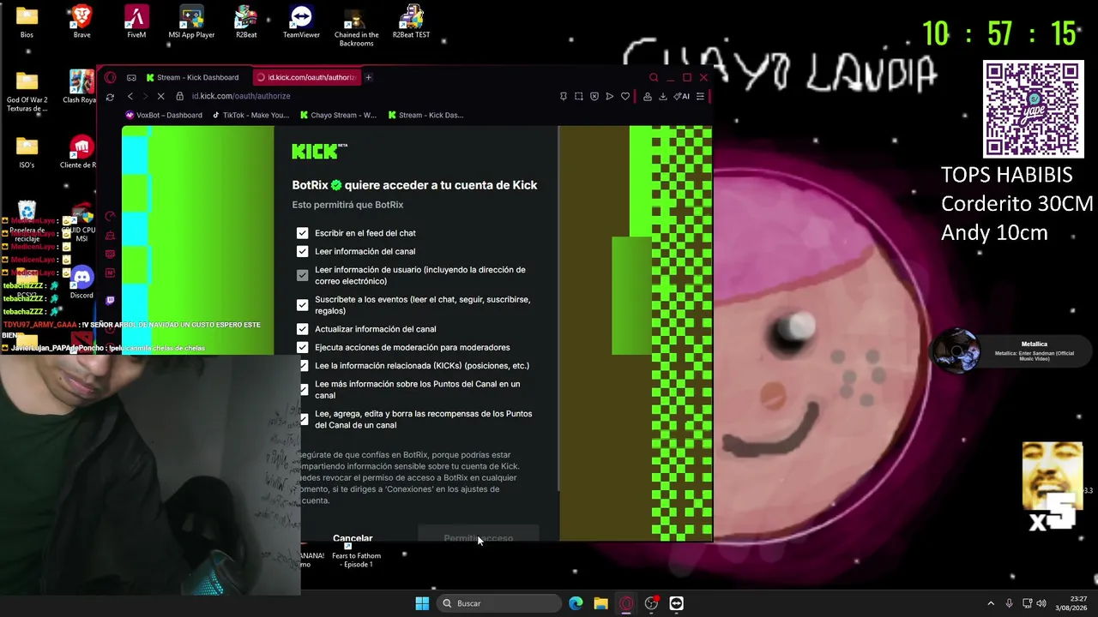The image size is (1098, 617).
Task: Uncheck 'Suscríbete a los eventos' permission
Action: [302, 305]
